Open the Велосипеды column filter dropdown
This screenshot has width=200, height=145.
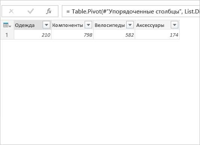[130, 25]
